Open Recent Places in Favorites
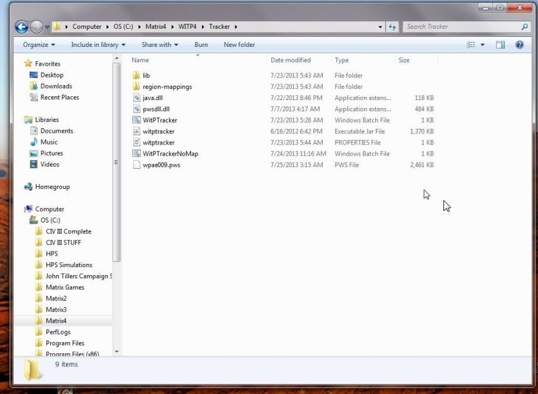Viewport: 538px width, 394px height. (59, 98)
